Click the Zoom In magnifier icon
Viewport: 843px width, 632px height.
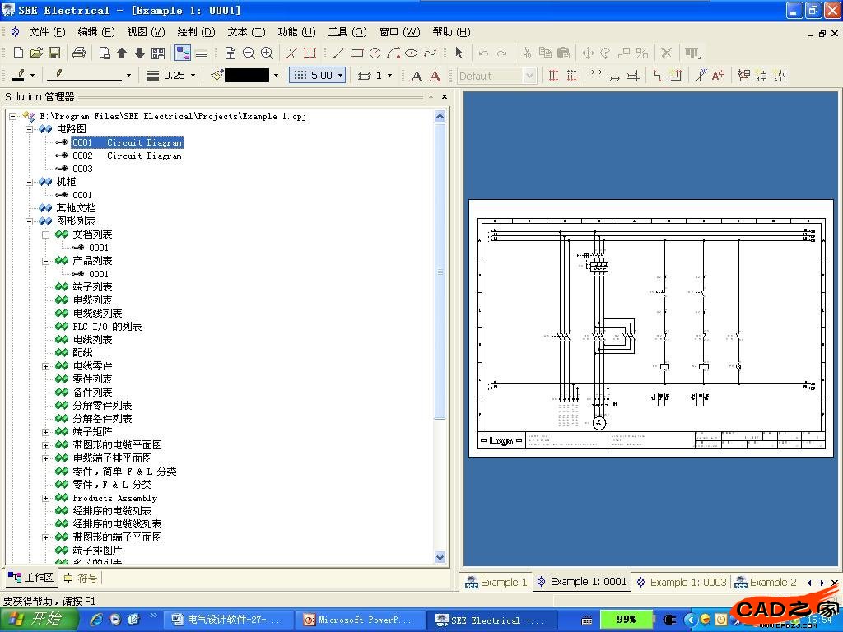coord(267,53)
